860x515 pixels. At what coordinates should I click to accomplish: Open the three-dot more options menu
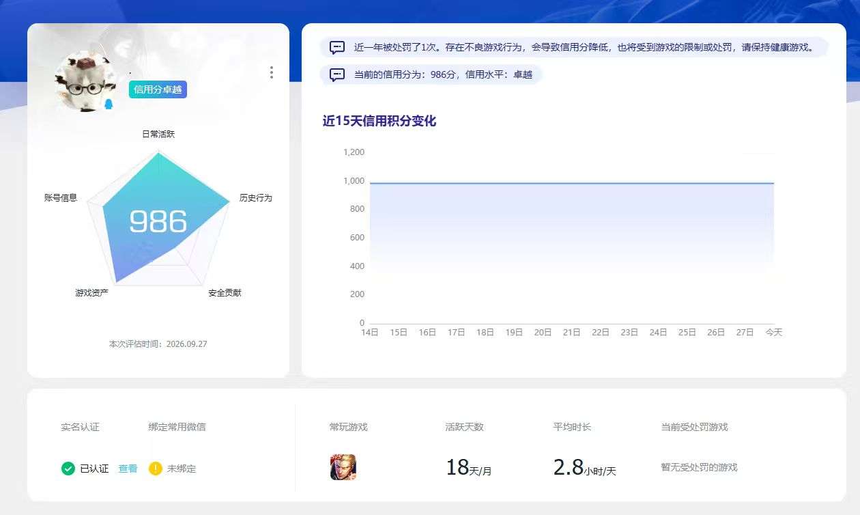[x=272, y=72]
